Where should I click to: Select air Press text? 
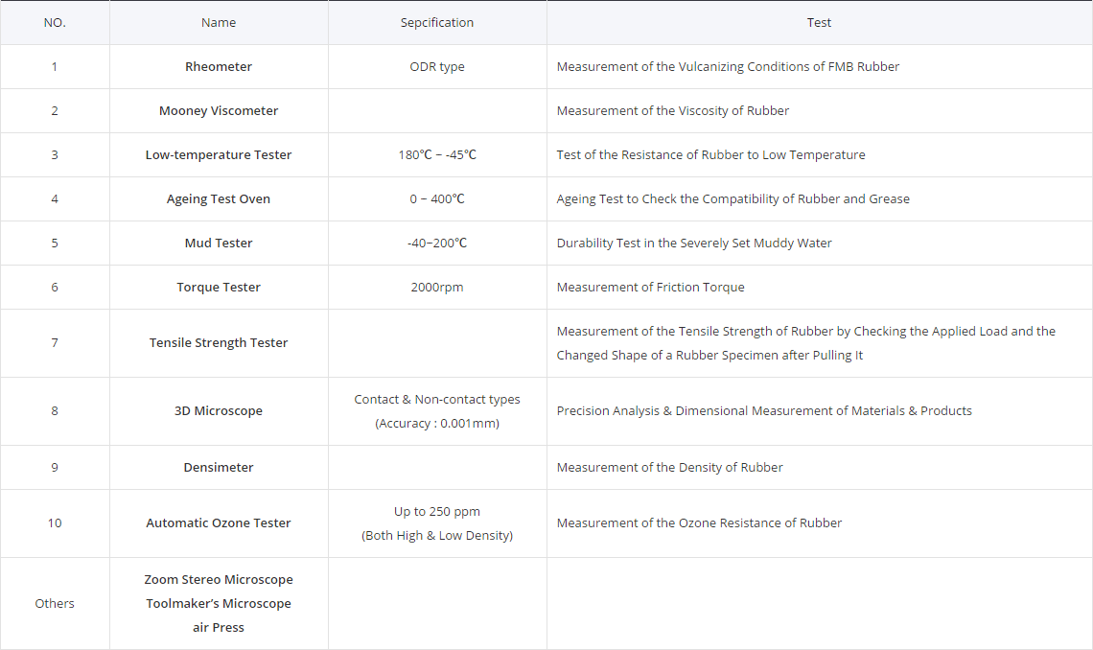(x=219, y=628)
